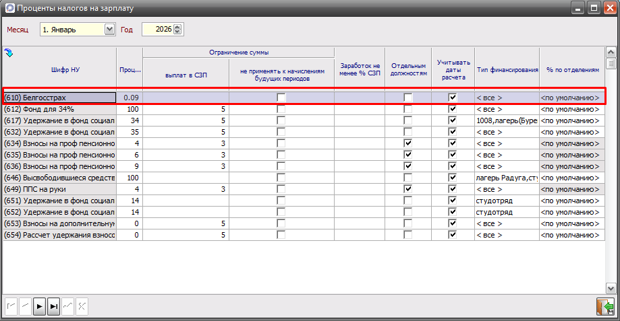Go to the next record
The image size is (620, 321).
coord(40,306)
